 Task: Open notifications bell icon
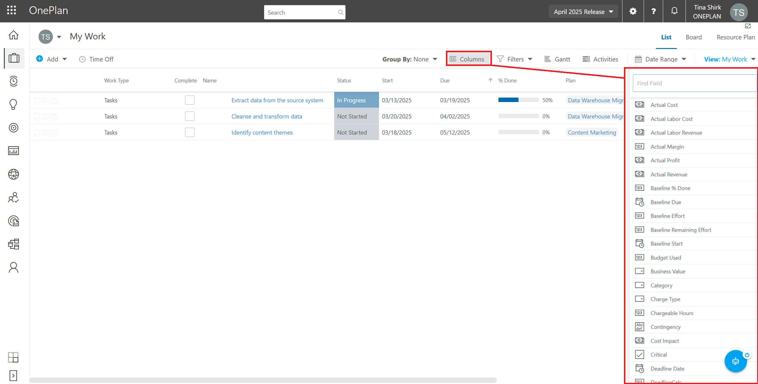(674, 11)
